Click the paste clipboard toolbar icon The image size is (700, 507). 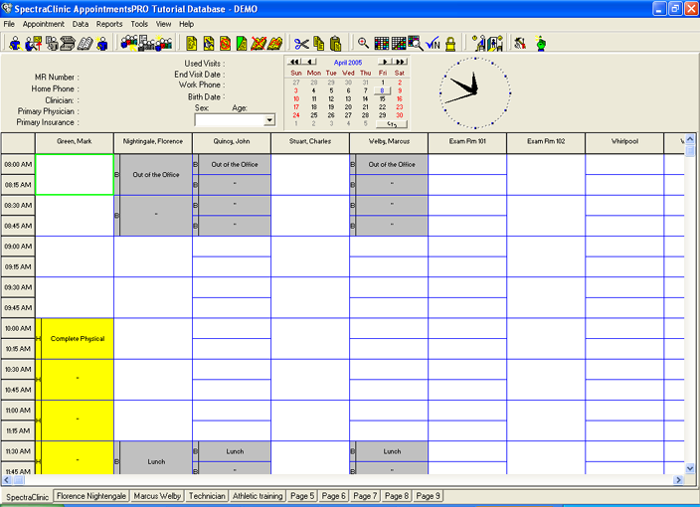[x=336, y=44]
